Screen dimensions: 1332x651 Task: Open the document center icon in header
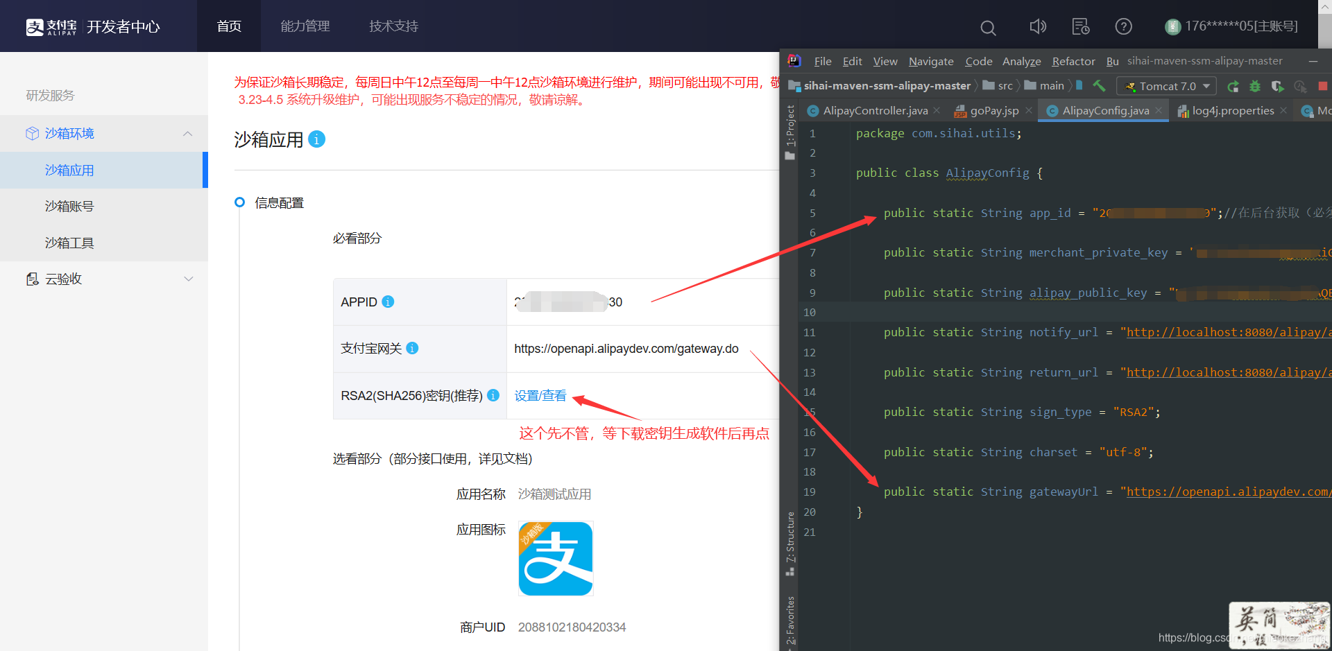[x=1080, y=26]
